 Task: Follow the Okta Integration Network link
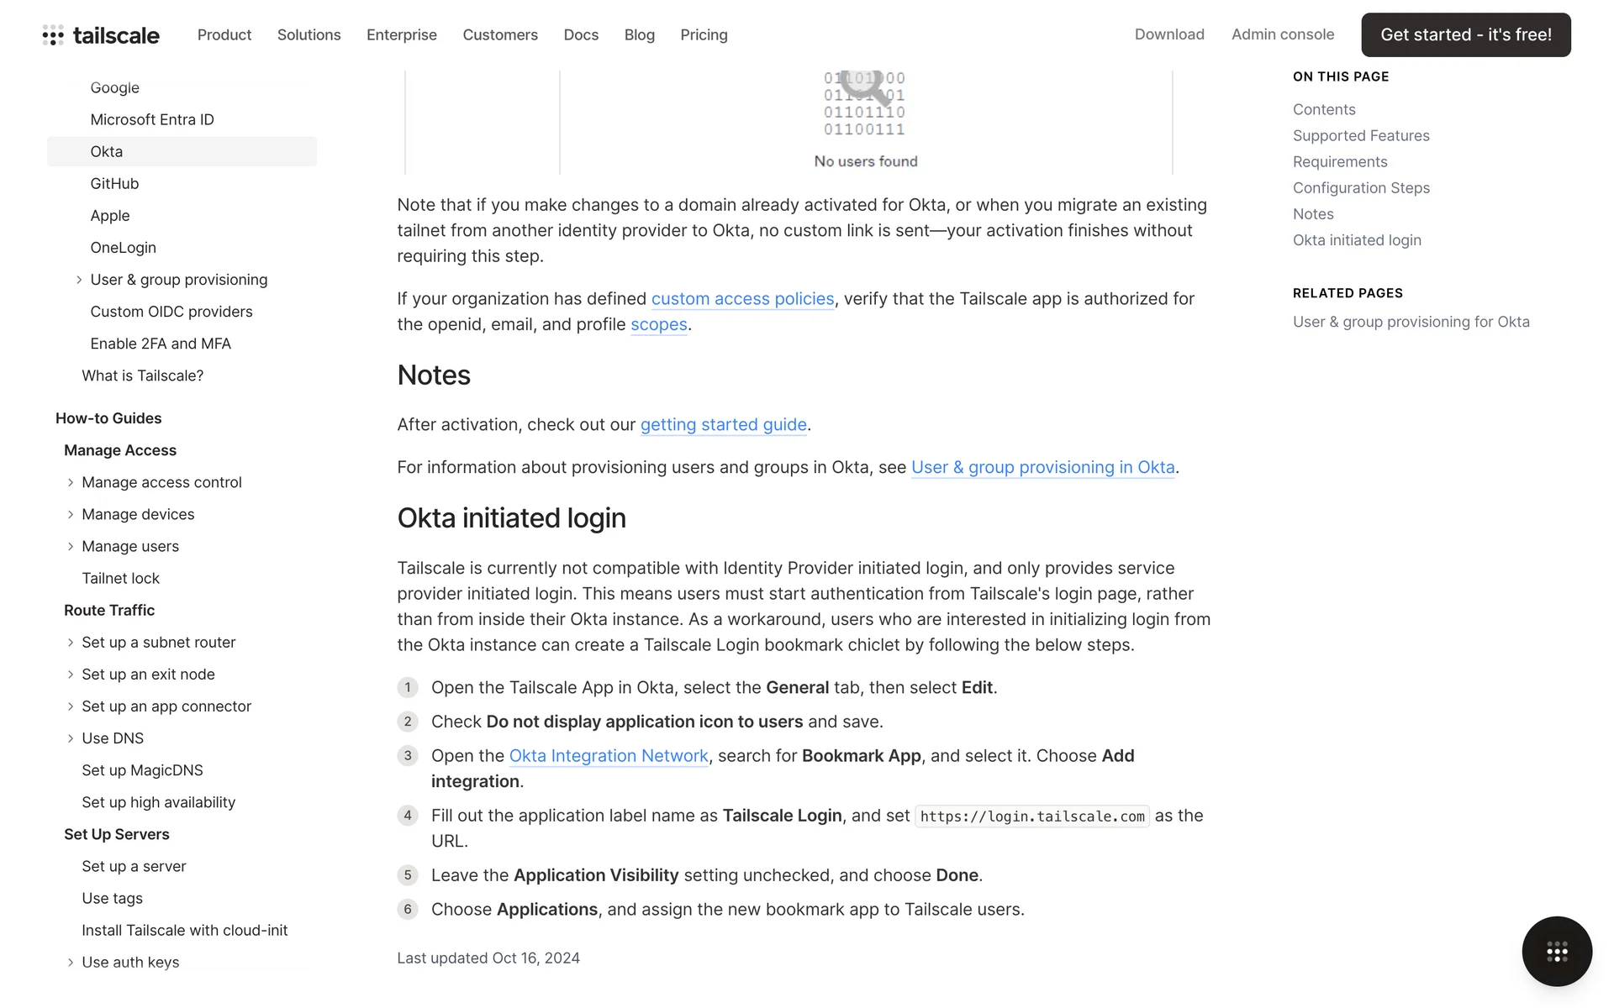point(609,756)
